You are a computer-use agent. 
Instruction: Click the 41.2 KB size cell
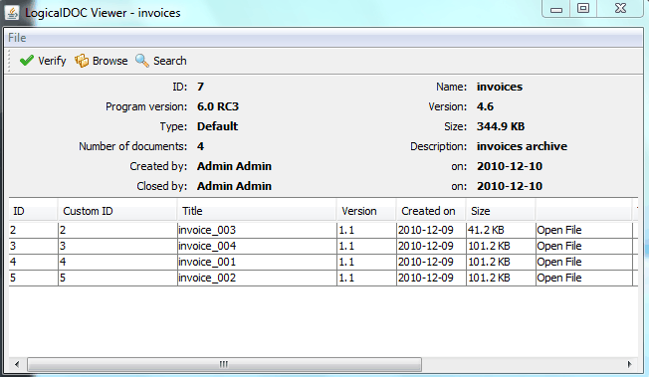click(501, 230)
